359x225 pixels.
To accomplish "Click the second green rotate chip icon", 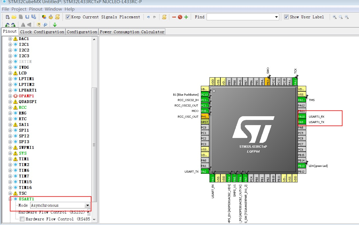I will pyautogui.click(x=13, y=25).
